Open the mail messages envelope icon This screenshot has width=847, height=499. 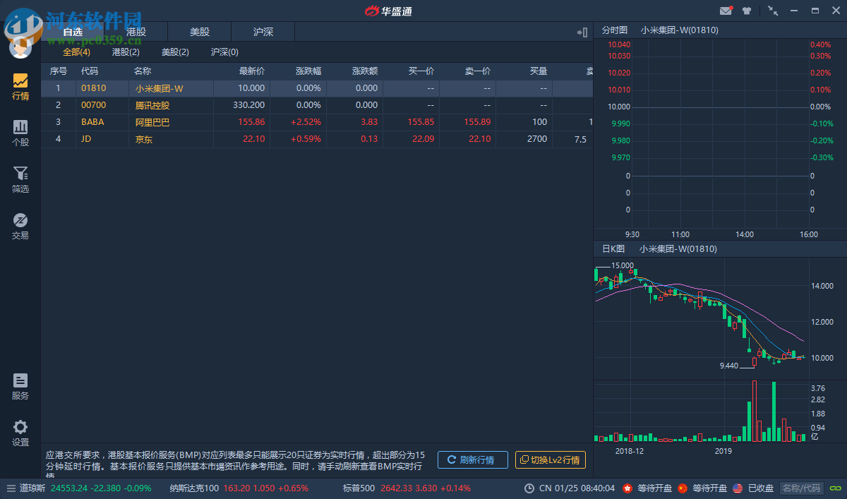pos(726,11)
